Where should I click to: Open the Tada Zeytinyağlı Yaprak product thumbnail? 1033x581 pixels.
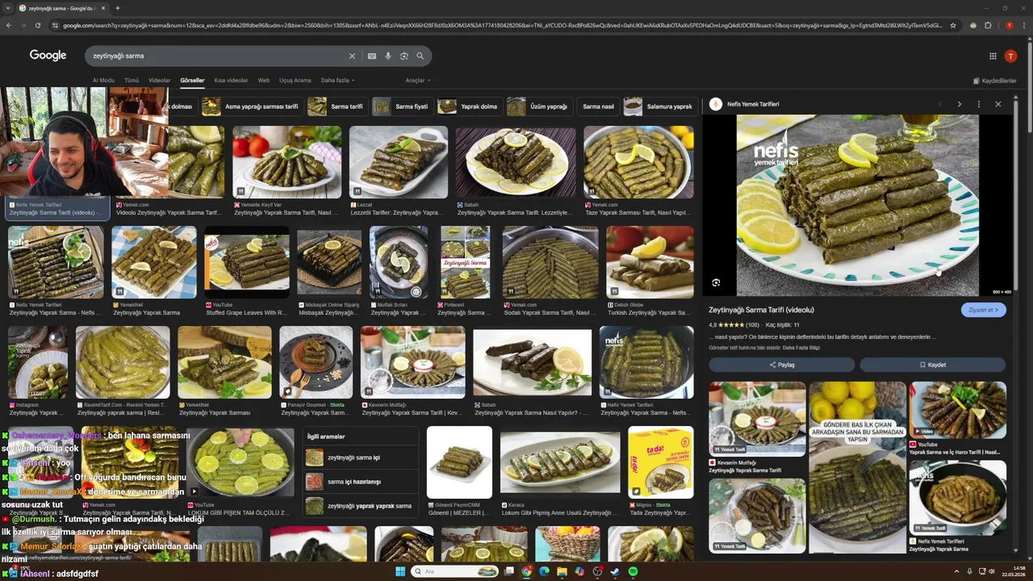(x=660, y=462)
